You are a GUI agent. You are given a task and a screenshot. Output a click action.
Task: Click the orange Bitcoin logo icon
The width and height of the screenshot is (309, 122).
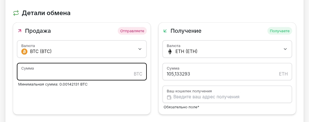click(24, 52)
